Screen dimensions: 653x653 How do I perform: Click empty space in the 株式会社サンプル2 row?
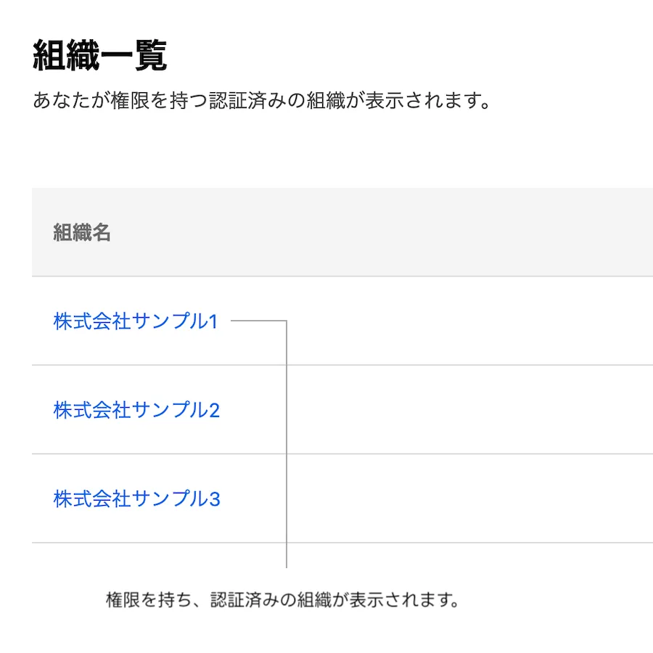click(472, 410)
